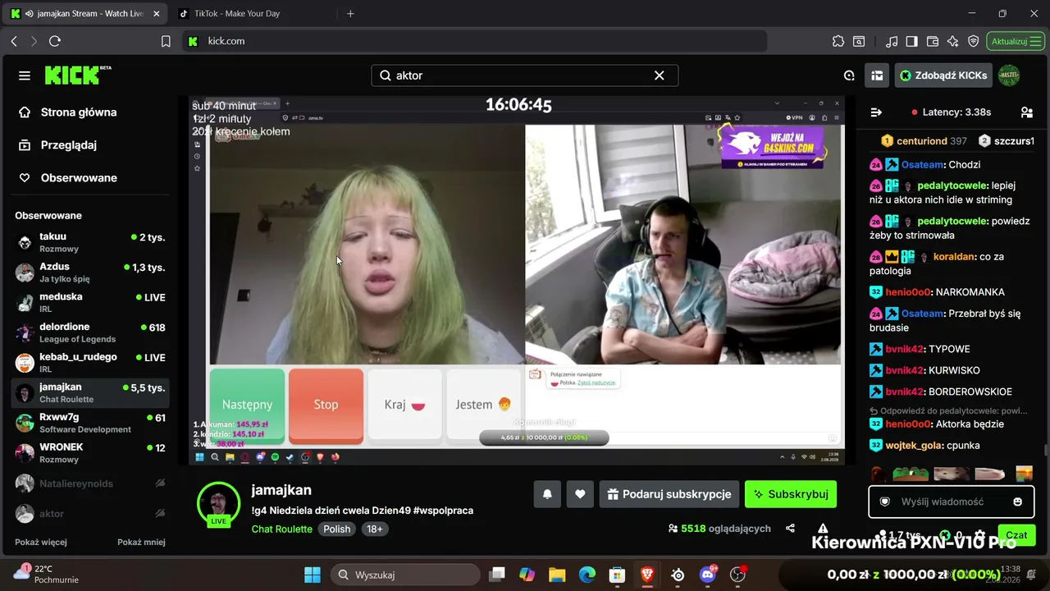Open the emoji picker in chat input
This screenshot has height=591, width=1050.
pos(1018,502)
